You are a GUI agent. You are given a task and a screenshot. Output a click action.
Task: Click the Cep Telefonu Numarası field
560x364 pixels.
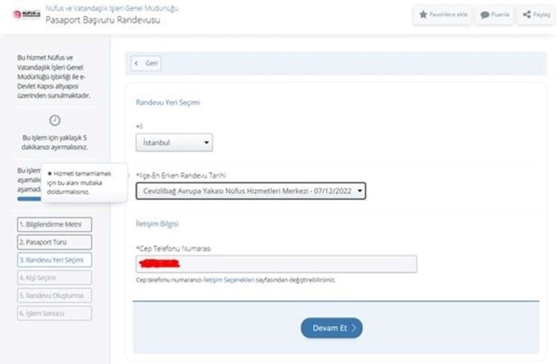[276, 264]
